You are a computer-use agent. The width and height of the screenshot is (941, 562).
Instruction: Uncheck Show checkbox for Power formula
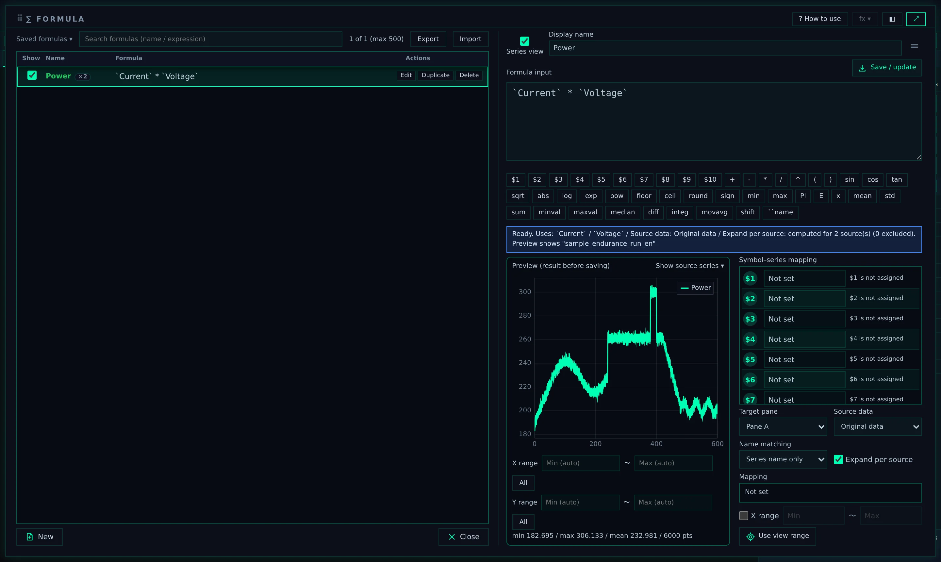click(32, 75)
